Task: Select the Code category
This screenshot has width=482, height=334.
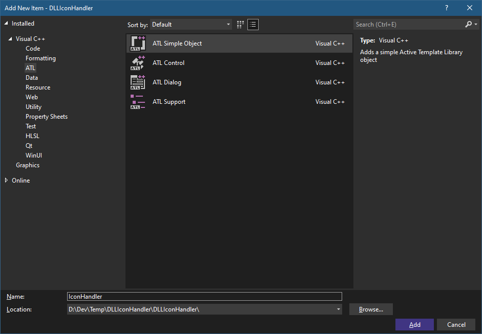Action: click(x=33, y=49)
